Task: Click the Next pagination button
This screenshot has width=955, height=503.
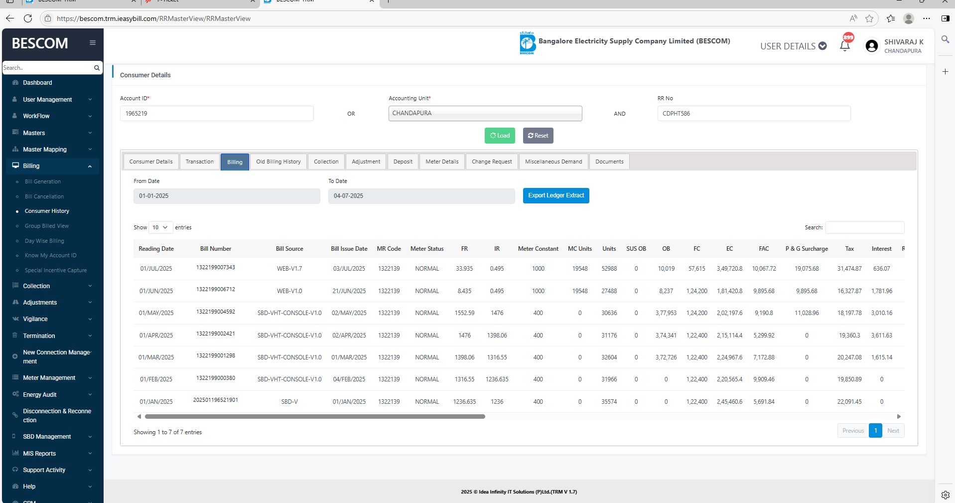Action: click(x=893, y=431)
